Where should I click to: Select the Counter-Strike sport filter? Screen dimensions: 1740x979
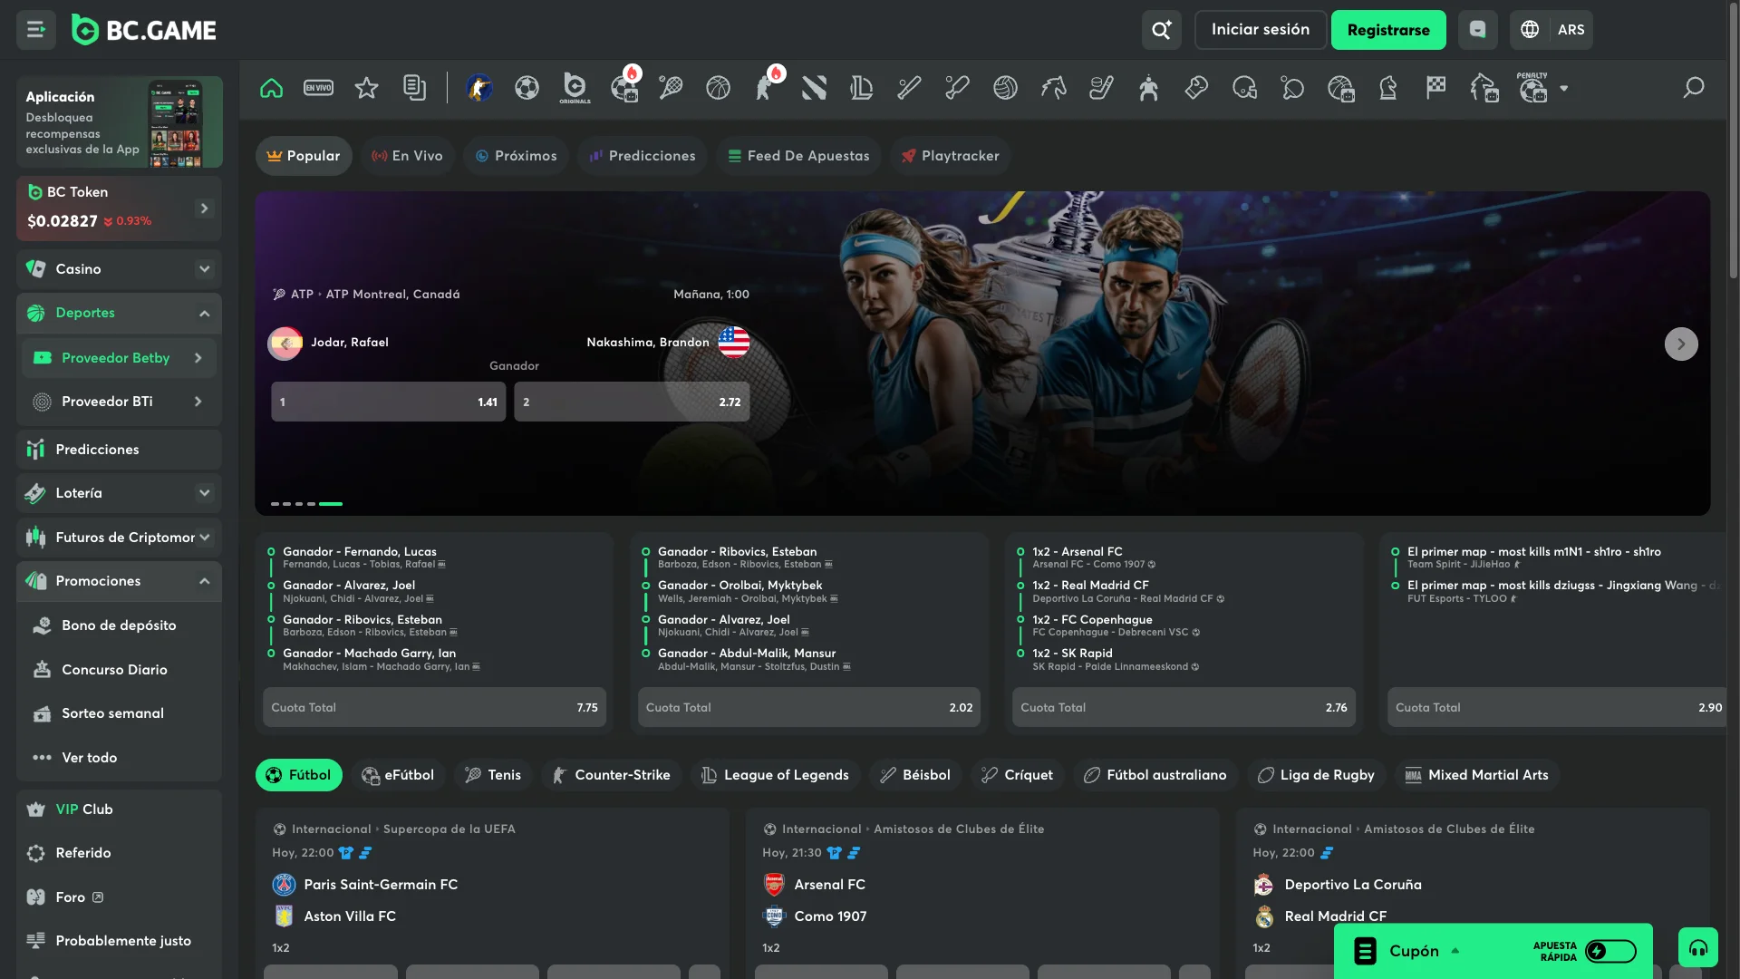click(612, 775)
